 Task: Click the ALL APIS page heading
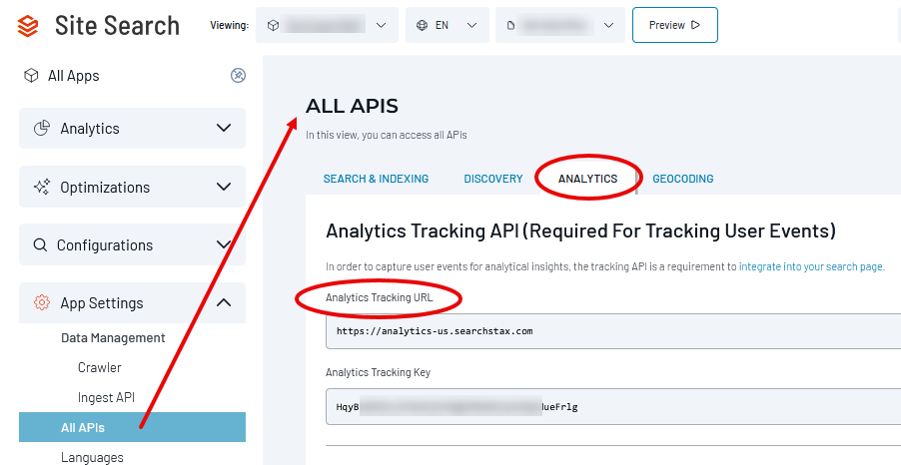click(x=352, y=106)
